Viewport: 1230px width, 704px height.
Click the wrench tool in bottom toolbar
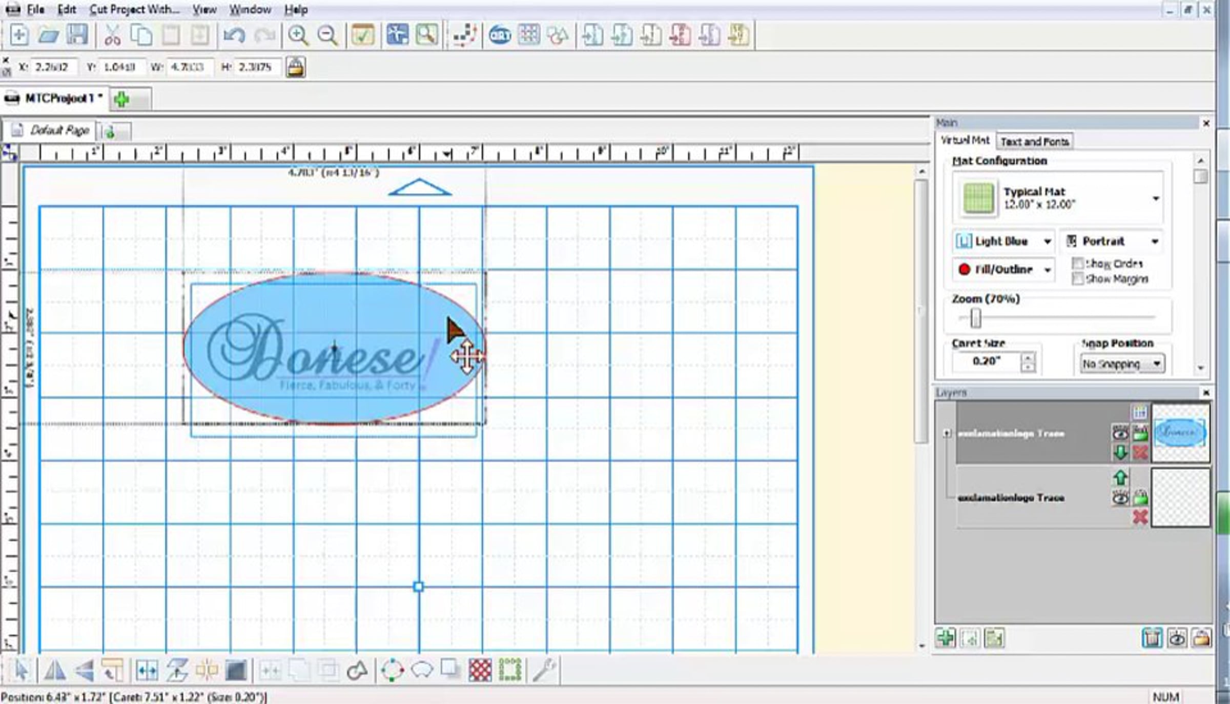tap(543, 670)
